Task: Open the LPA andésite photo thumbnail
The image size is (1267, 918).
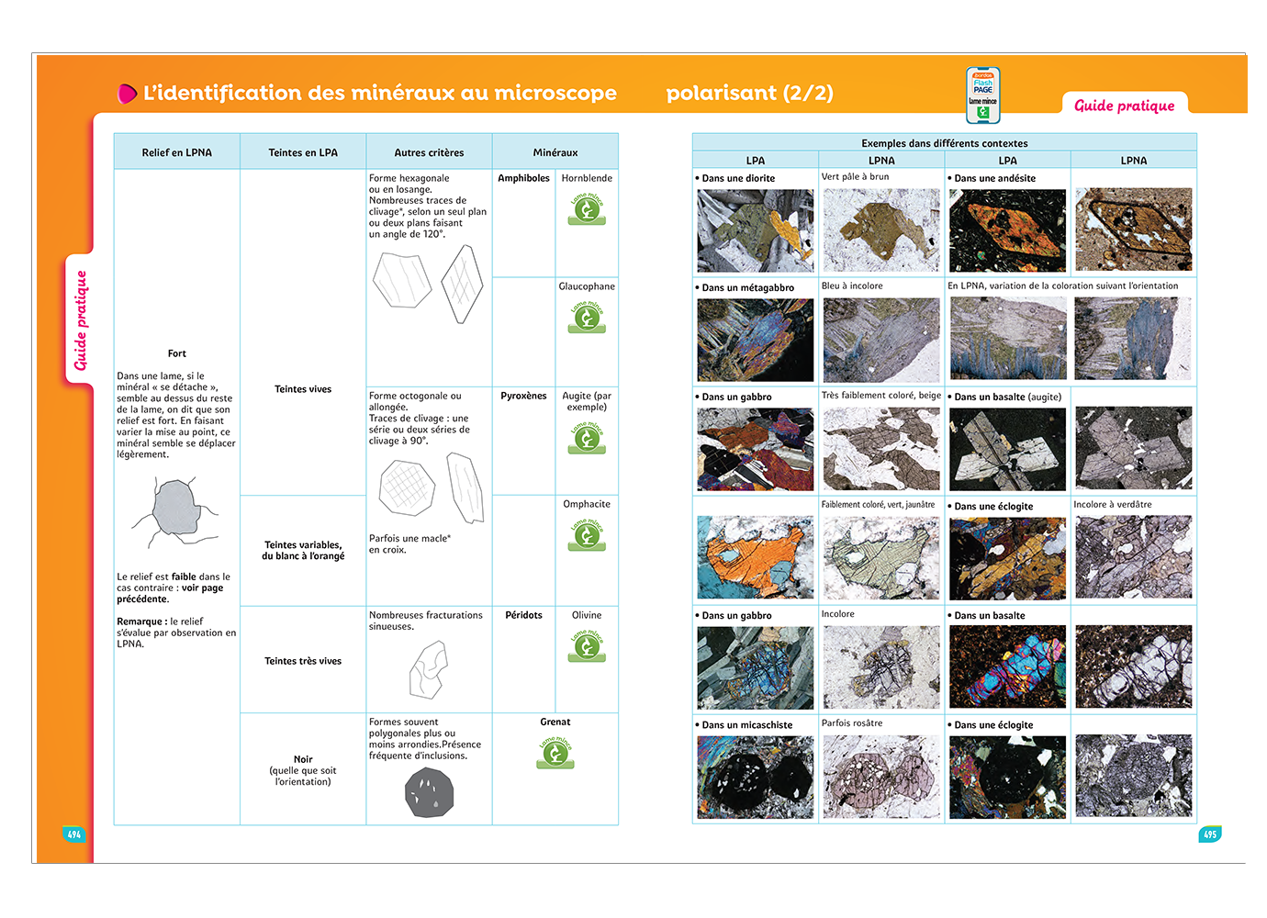Action: point(1007,230)
